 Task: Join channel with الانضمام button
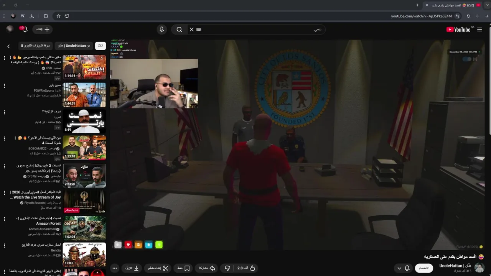(424, 268)
